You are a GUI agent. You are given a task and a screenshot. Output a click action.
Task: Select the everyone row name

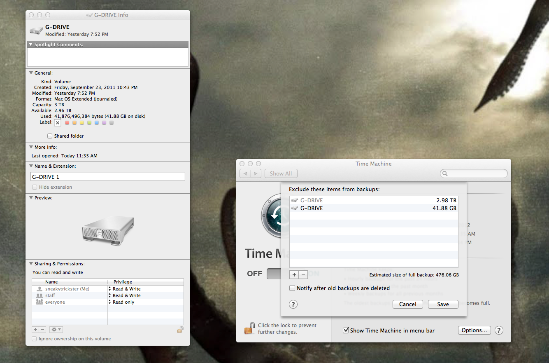55,302
